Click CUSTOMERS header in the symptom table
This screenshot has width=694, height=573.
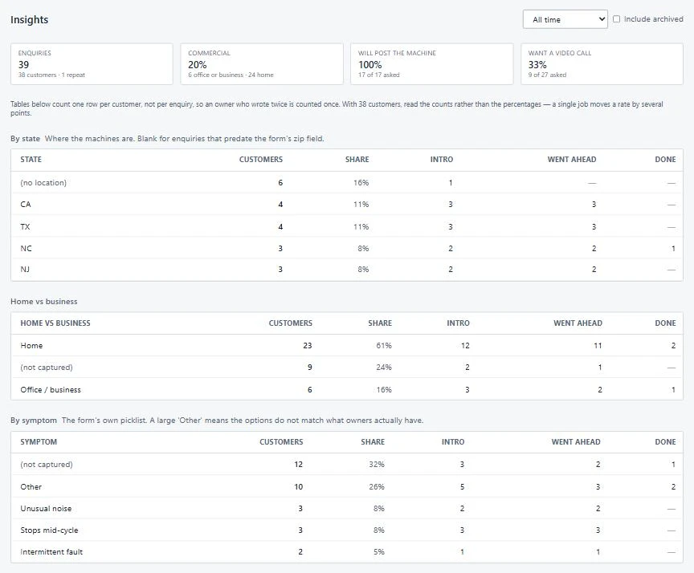[281, 441]
